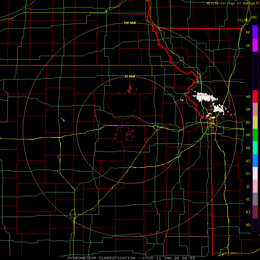Click the 50 NMI range ring label

click(x=130, y=76)
